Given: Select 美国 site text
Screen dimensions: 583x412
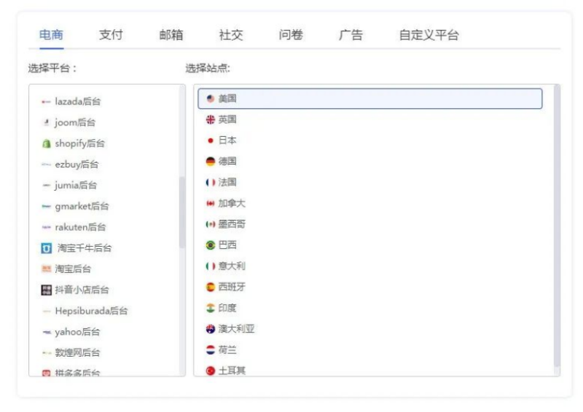Looking at the screenshot, I should 227,98.
